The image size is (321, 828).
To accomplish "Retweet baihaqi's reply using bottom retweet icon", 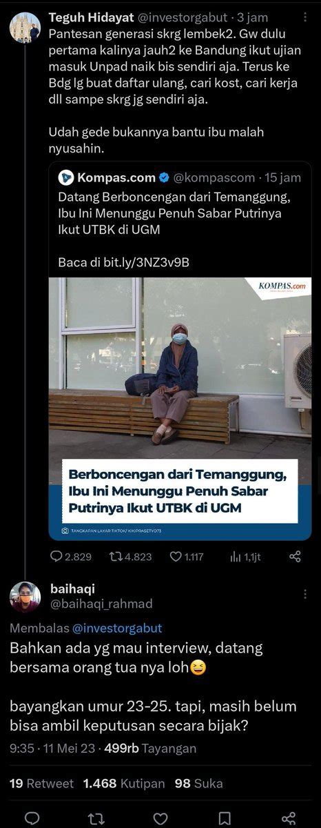I will point(96,819).
